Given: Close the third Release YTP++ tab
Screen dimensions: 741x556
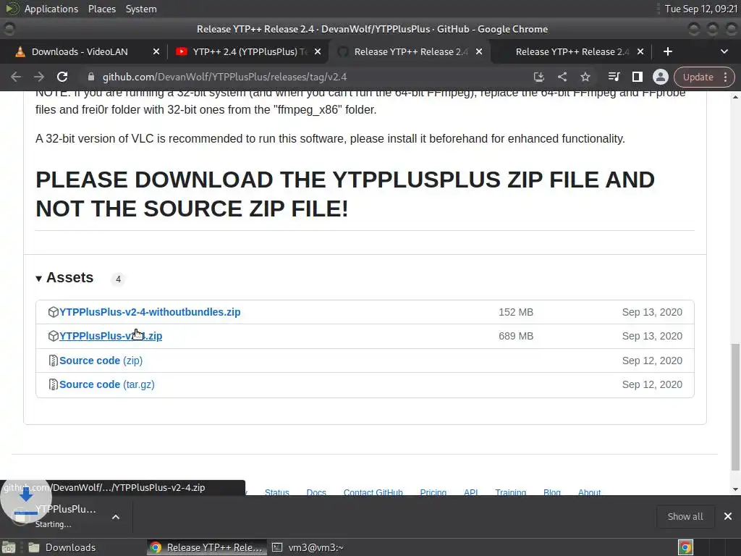Looking at the screenshot, I should [479, 51].
